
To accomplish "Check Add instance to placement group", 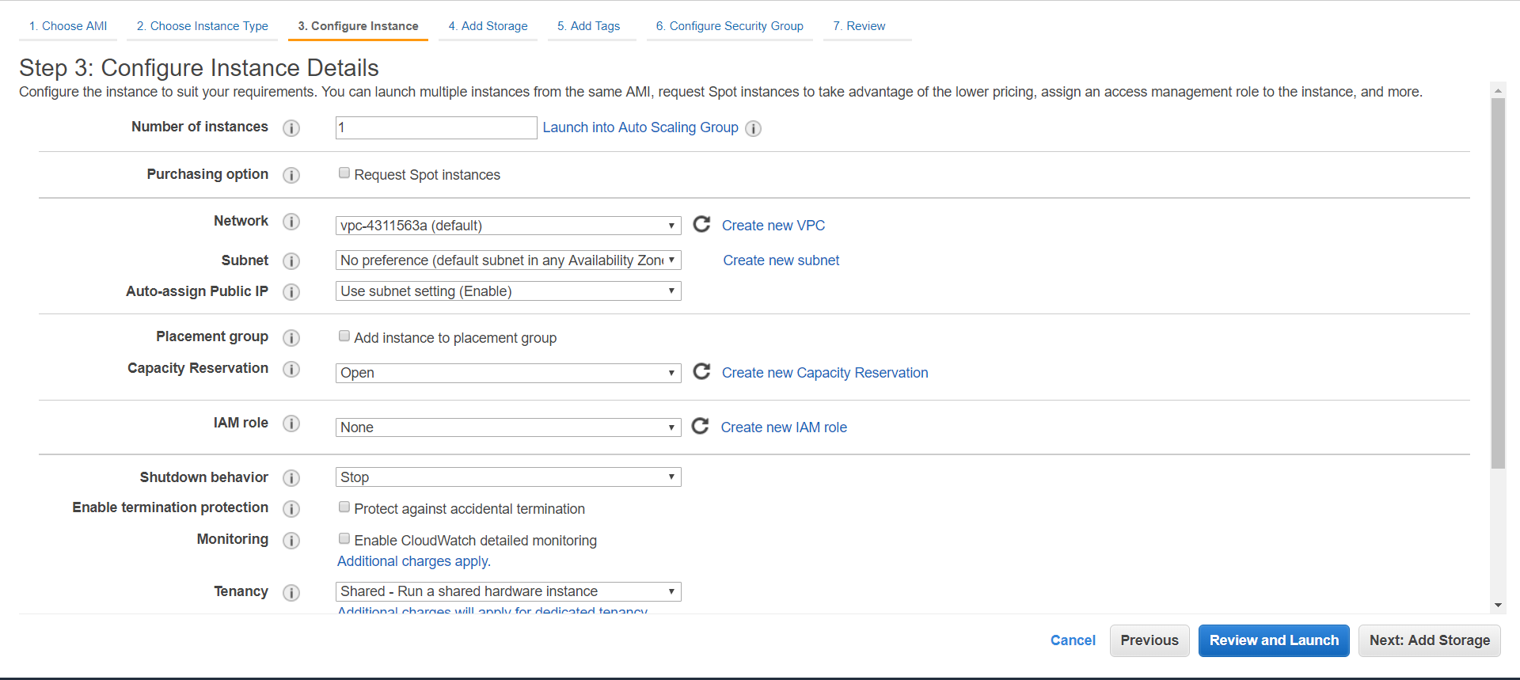I will pyautogui.click(x=344, y=336).
